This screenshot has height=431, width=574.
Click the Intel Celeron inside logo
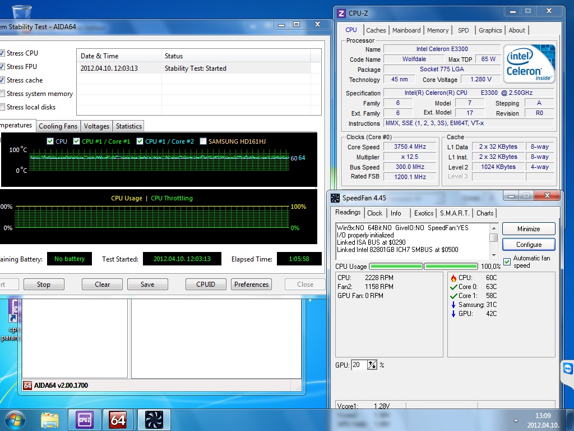529,64
